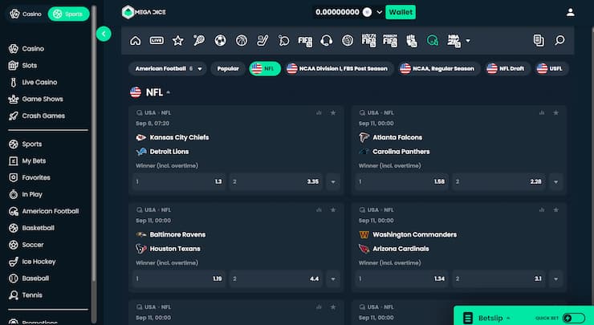Favorite the Kansas City Chiefs match star
The width and height of the screenshot is (594, 325).
333,113
